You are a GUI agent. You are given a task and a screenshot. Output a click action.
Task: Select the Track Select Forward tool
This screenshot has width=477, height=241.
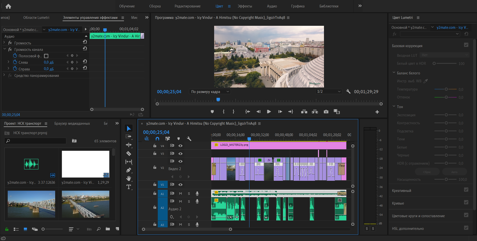(x=129, y=137)
